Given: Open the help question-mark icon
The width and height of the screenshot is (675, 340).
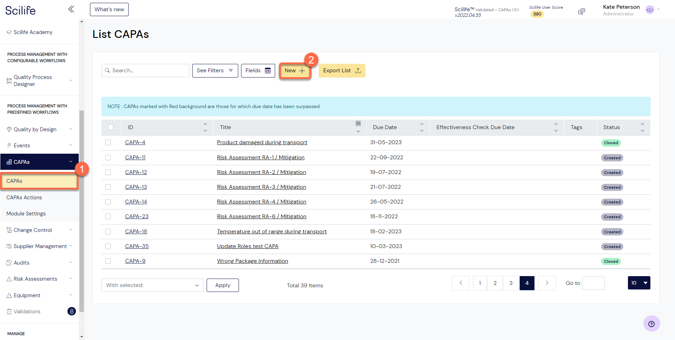Looking at the screenshot, I should 652,324.
